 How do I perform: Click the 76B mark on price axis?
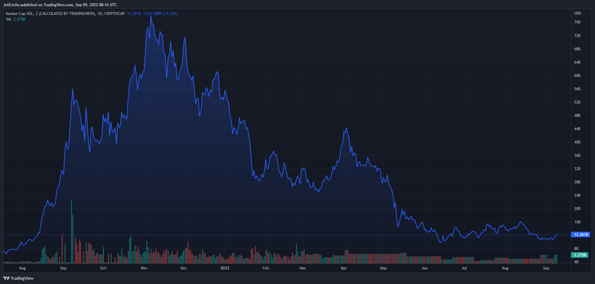tap(577, 22)
